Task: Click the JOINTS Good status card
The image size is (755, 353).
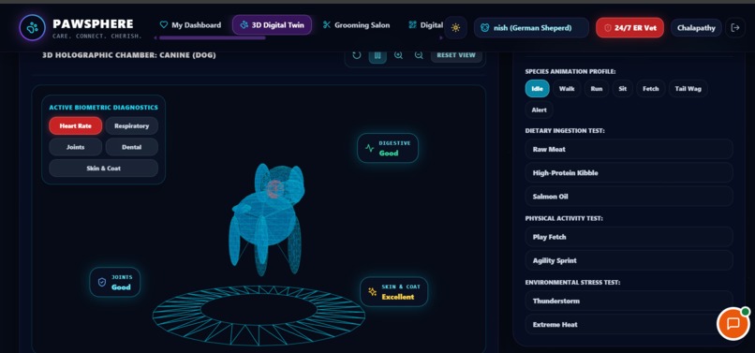Action: point(114,282)
